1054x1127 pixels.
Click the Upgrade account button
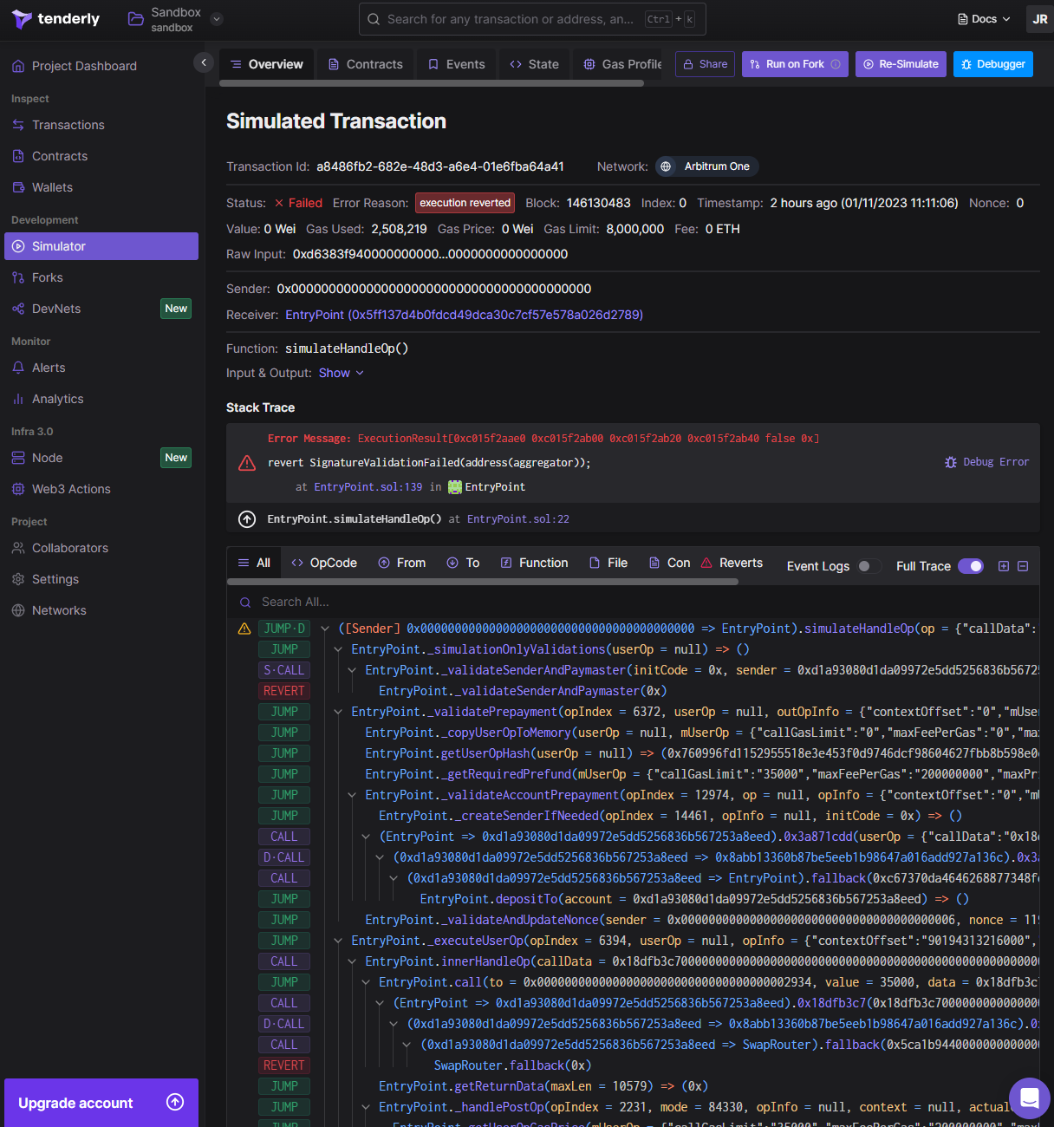click(101, 1103)
